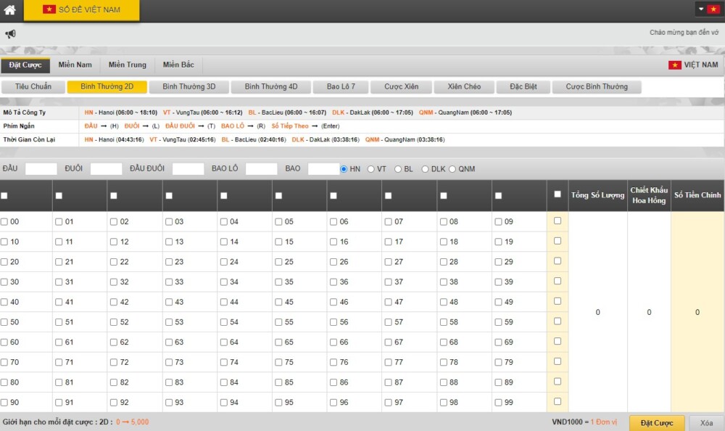Open the language flag dropdown at top right

pos(708,9)
